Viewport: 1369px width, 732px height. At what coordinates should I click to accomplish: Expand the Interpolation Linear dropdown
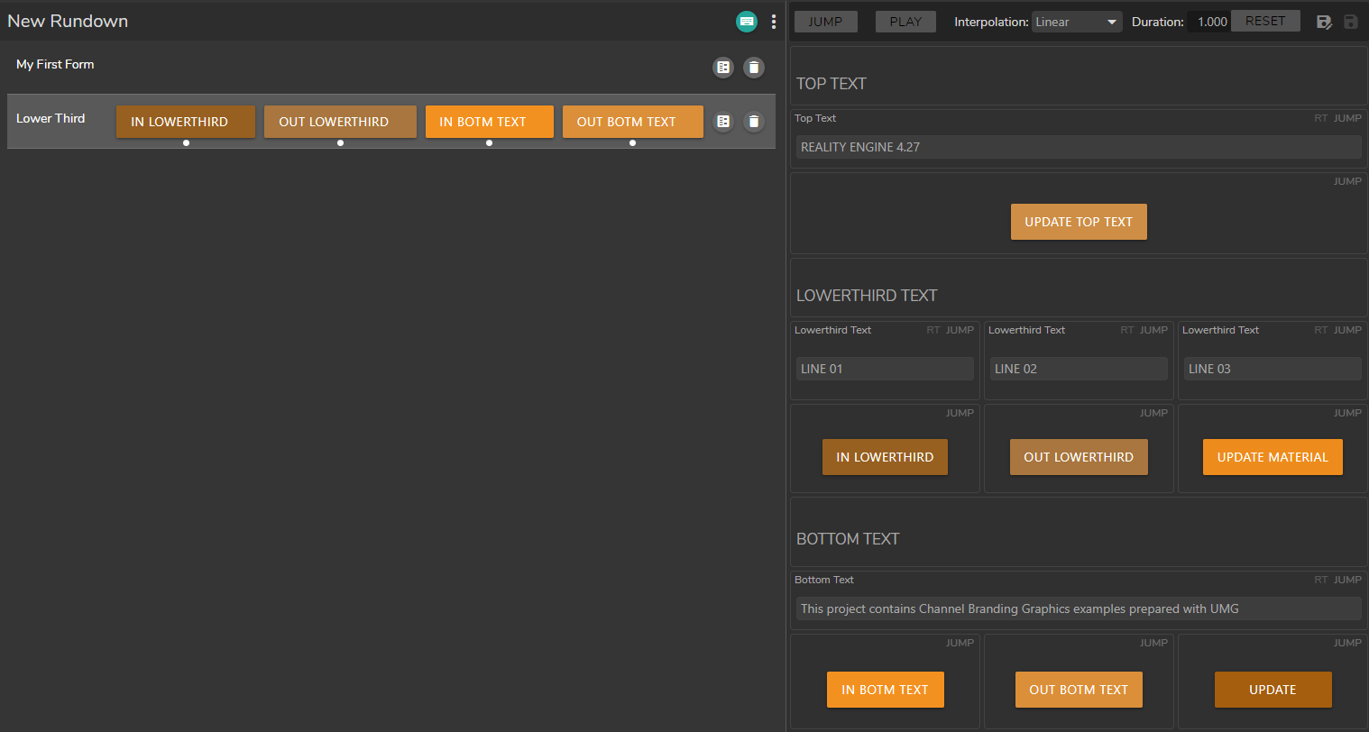pos(1077,22)
